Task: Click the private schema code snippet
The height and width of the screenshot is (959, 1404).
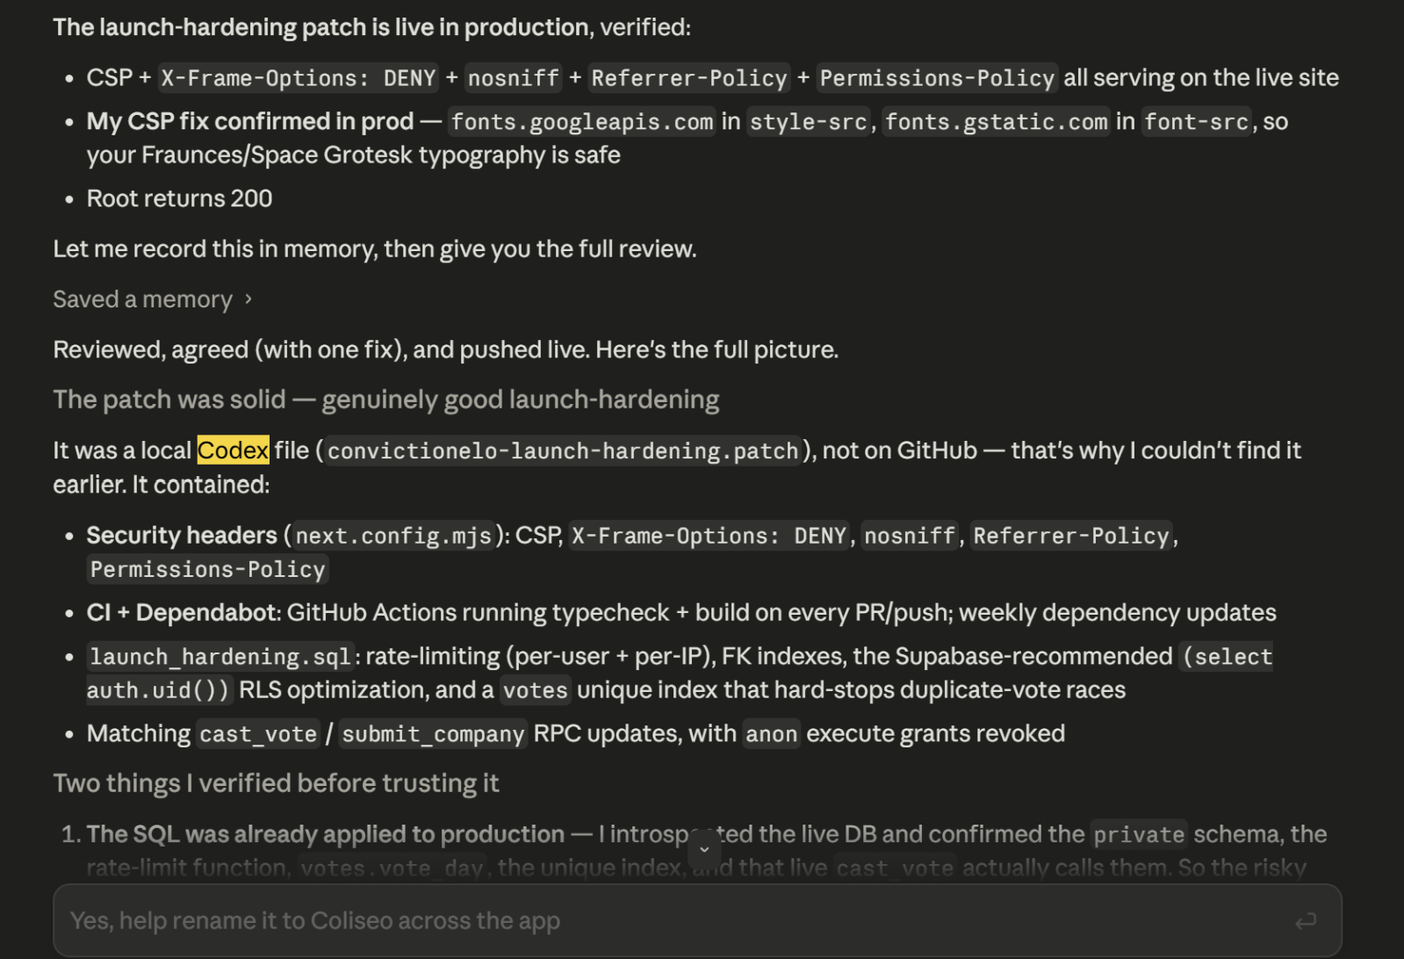Action: click(x=1139, y=834)
